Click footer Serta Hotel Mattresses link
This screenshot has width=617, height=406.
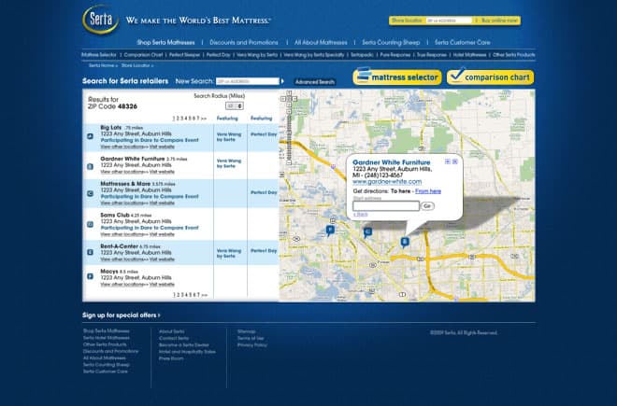click(107, 338)
